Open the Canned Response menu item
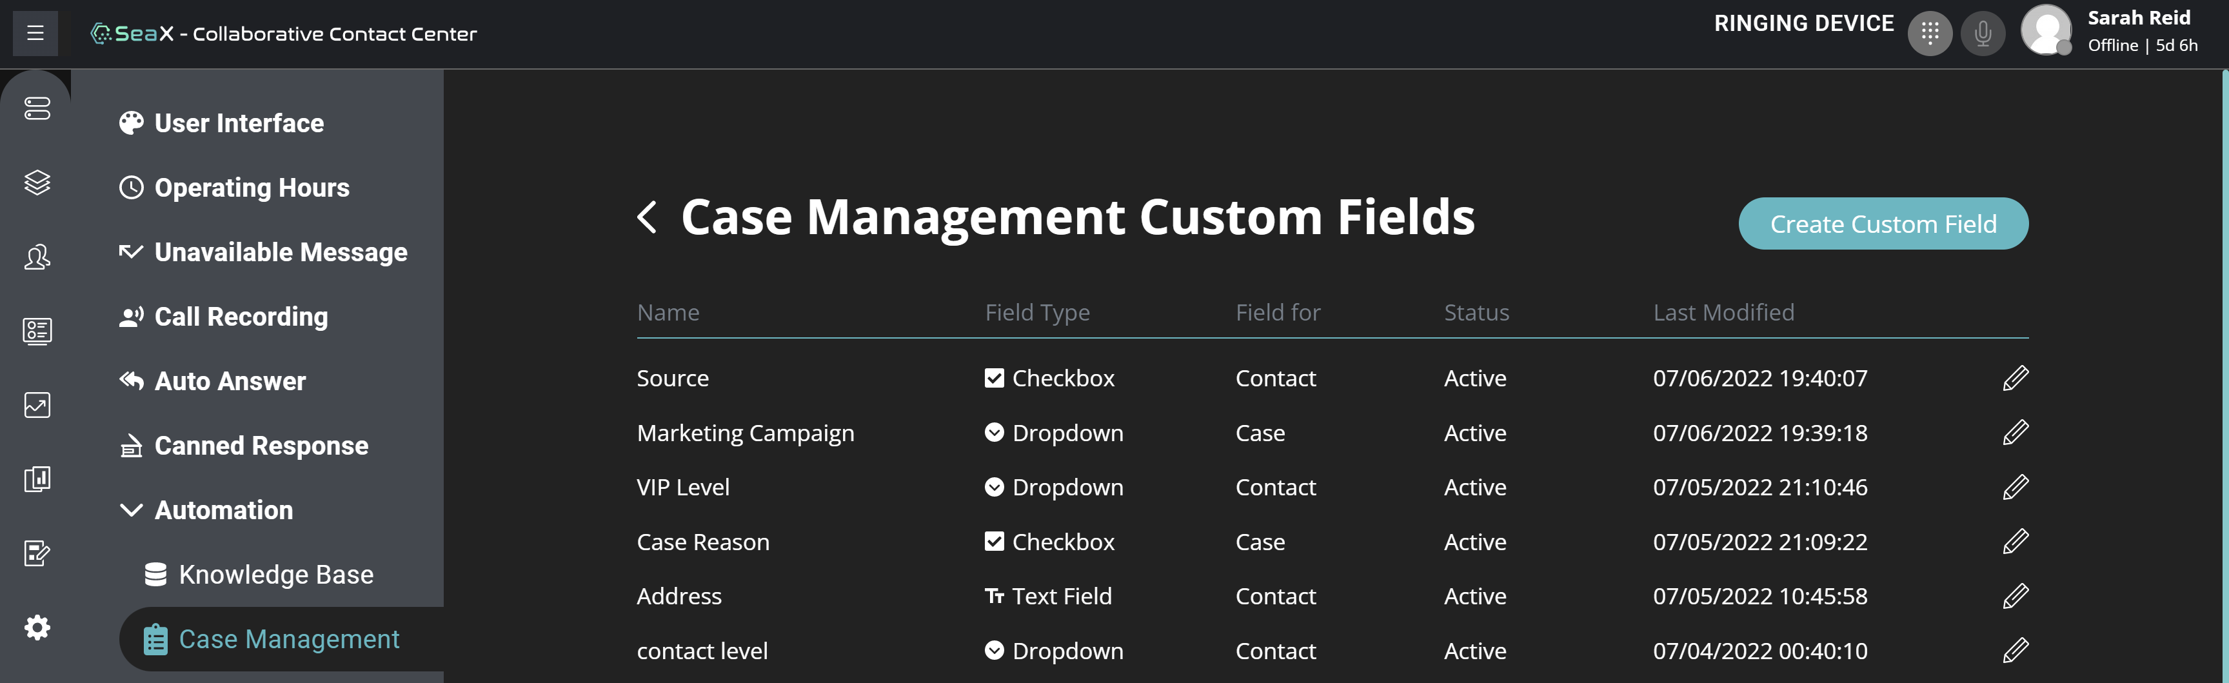 point(261,446)
